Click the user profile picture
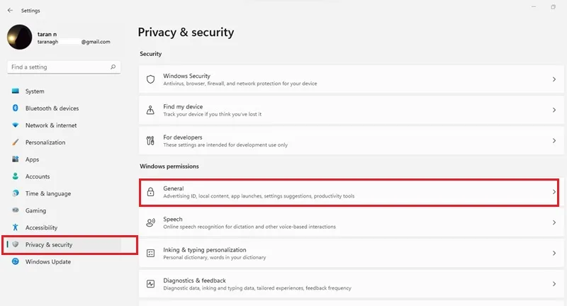This screenshot has width=567, height=306. [20, 37]
